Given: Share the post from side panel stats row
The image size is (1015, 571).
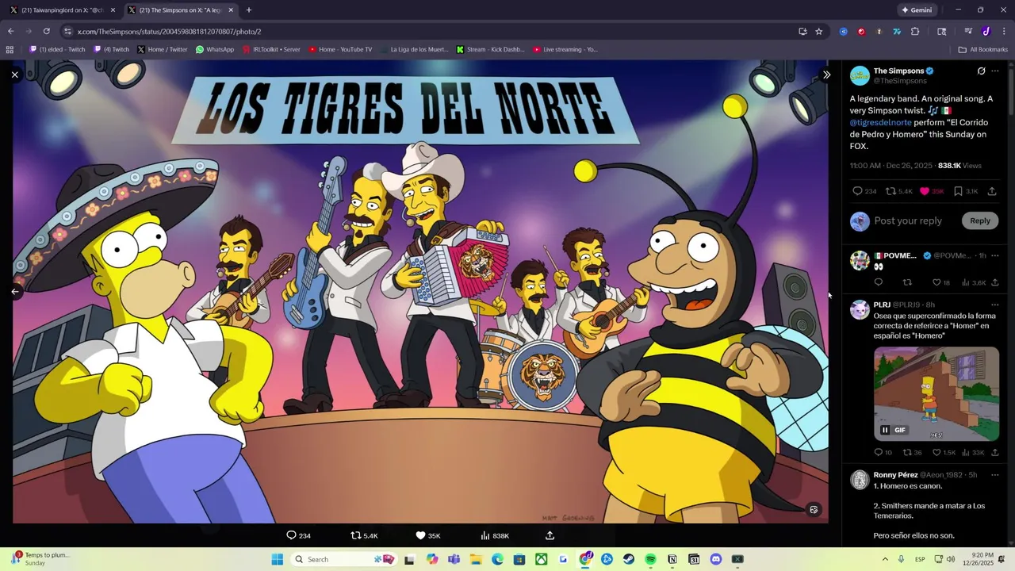Looking at the screenshot, I should (x=992, y=191).
